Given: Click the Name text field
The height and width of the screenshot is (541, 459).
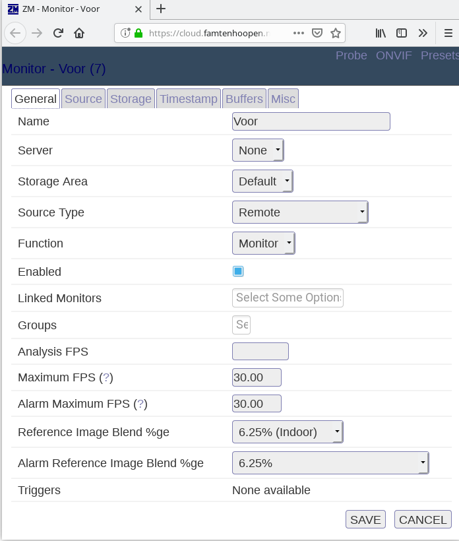Looking at the screenshot, I should [311, 121].
